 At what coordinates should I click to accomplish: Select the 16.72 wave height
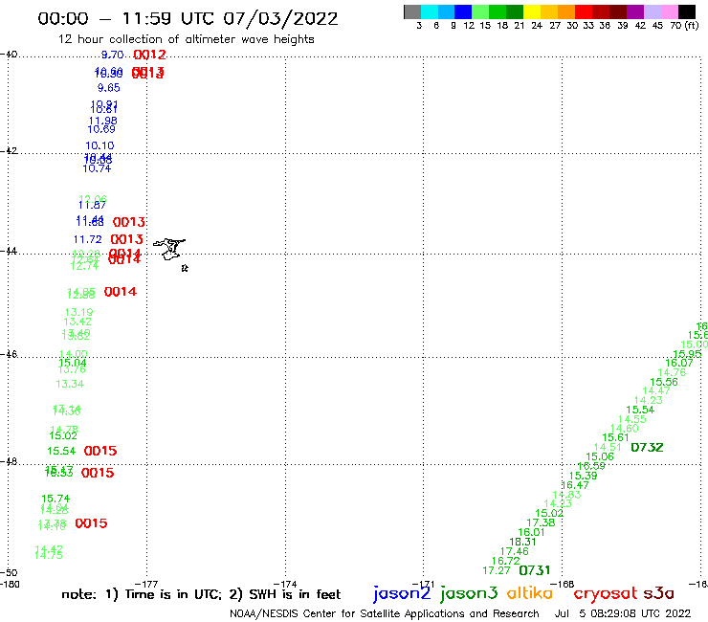[506, 561]
